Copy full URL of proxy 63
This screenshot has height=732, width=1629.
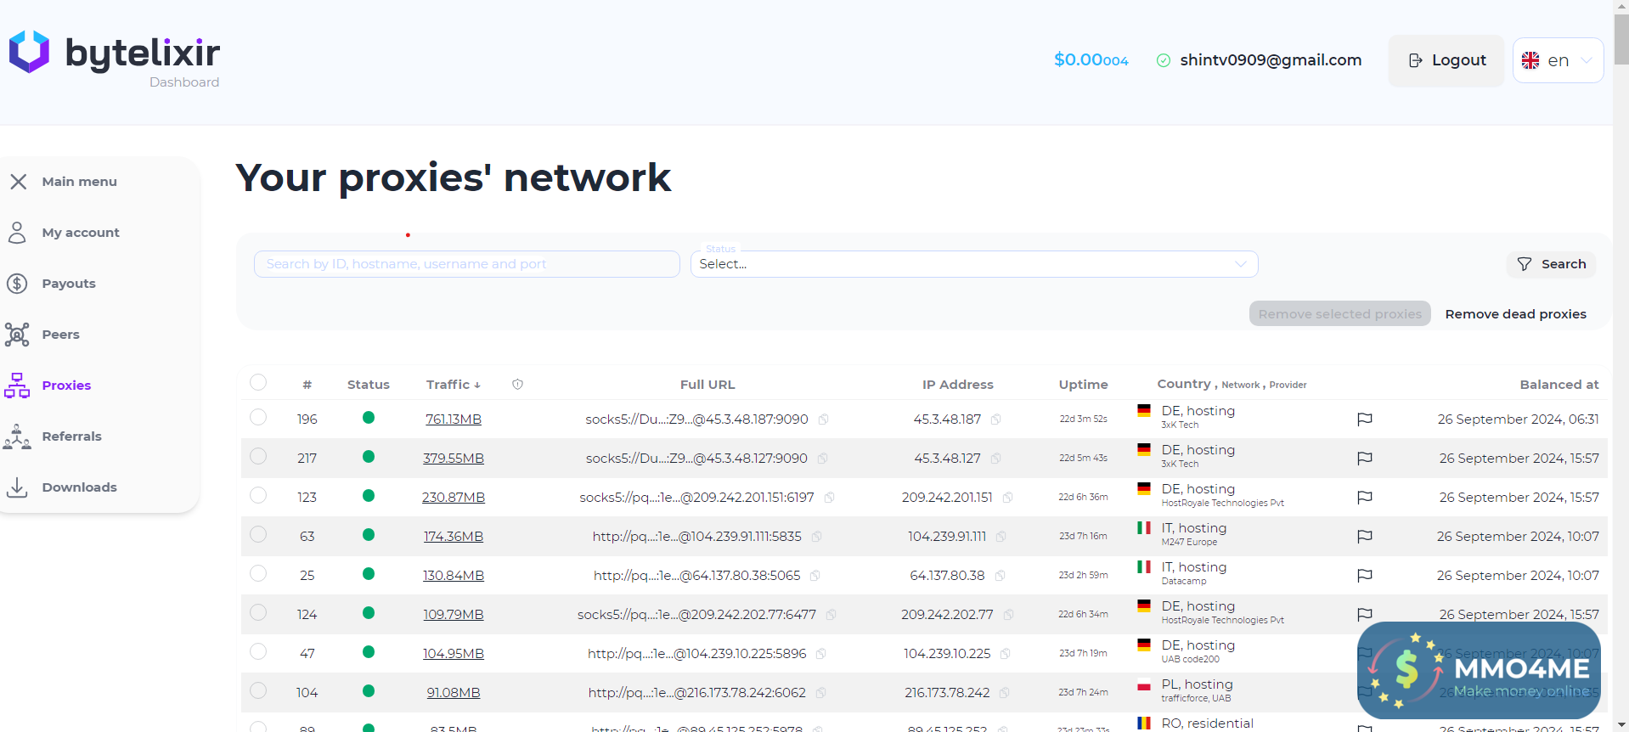[816, 537]
